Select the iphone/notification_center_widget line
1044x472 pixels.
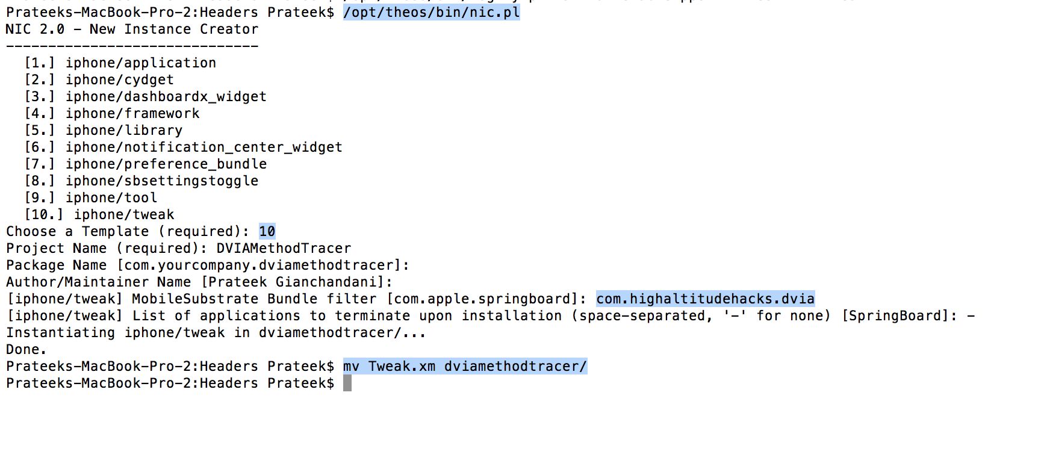tap(184, 147)
